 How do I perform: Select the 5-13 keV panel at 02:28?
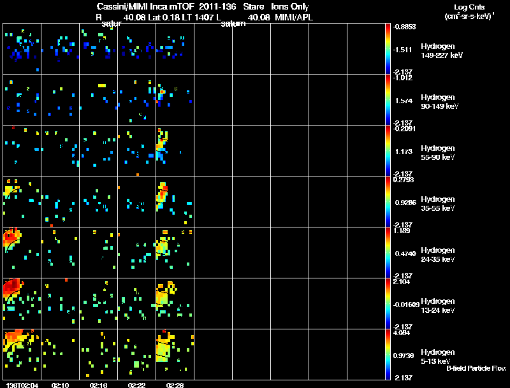(x=175, y=354)
